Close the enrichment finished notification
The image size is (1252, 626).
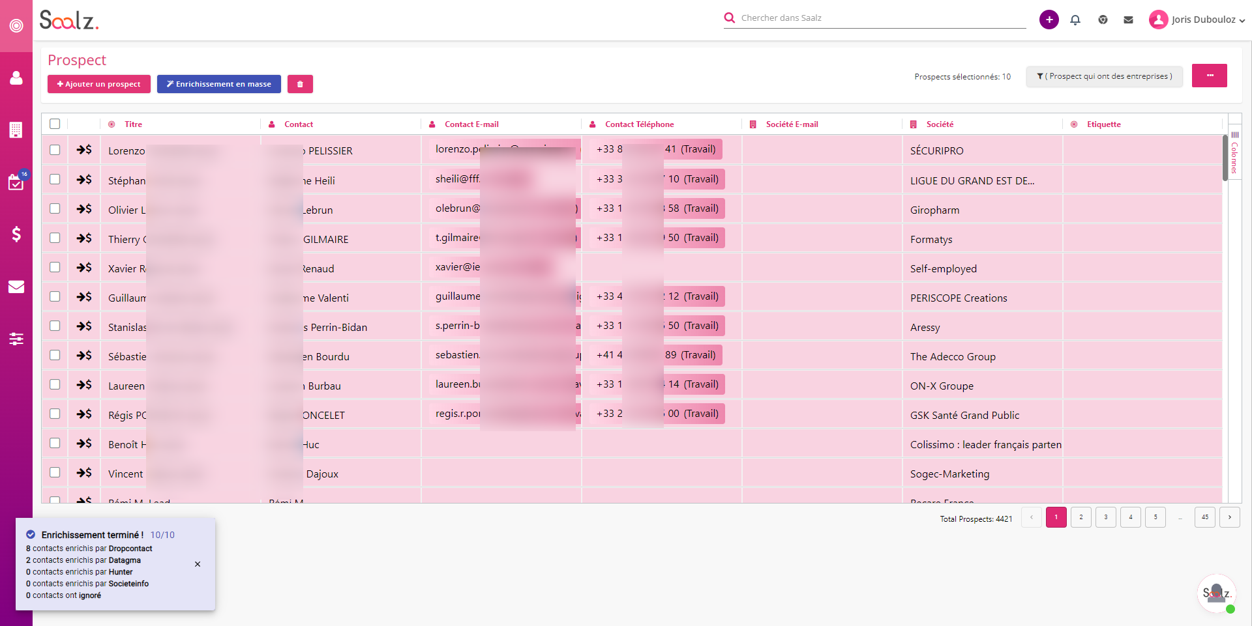pyautogui.click(x=198, y=564)
